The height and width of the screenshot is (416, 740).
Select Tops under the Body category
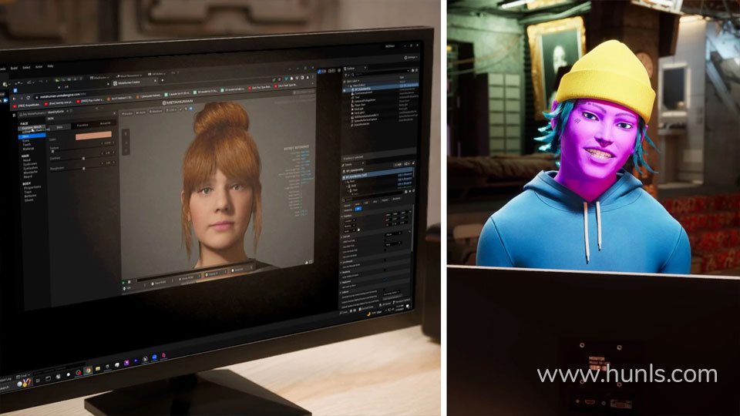[x=28, y=192]
